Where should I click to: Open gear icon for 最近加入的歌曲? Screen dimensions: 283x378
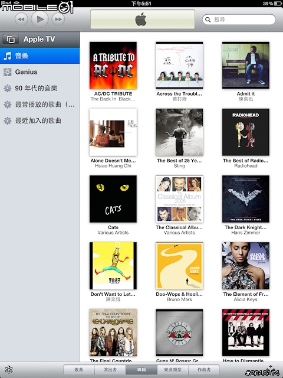[x=8, y=120]
